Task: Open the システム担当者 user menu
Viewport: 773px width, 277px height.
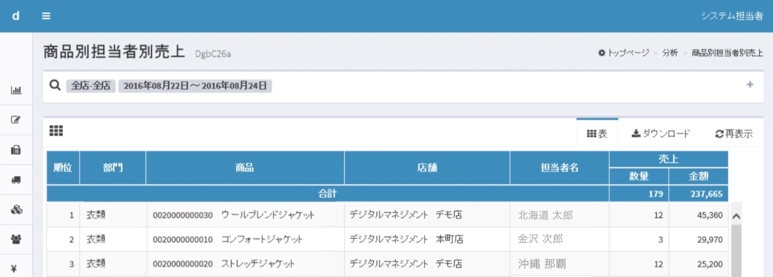Action: (732, 16)
